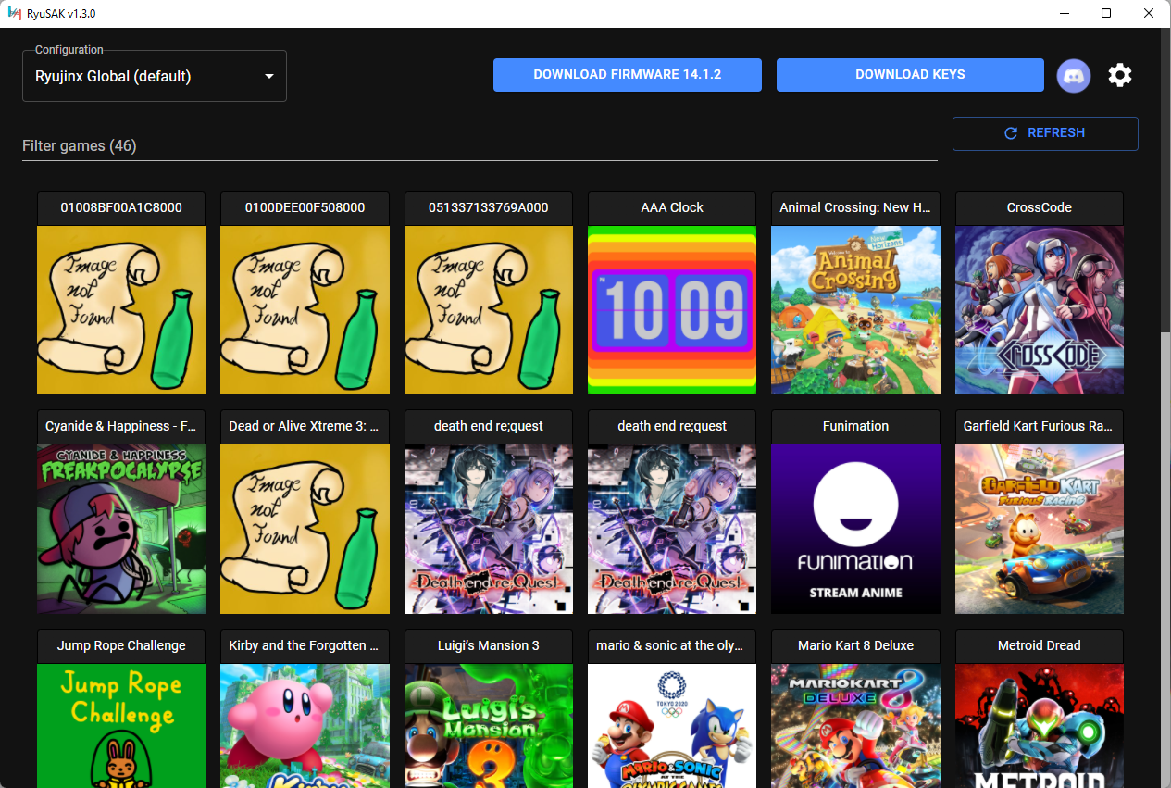Open the 0100DEE00F508000 title label

pos(305,207)
